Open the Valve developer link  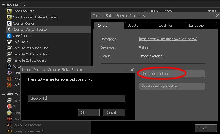(x=144, y=47)
